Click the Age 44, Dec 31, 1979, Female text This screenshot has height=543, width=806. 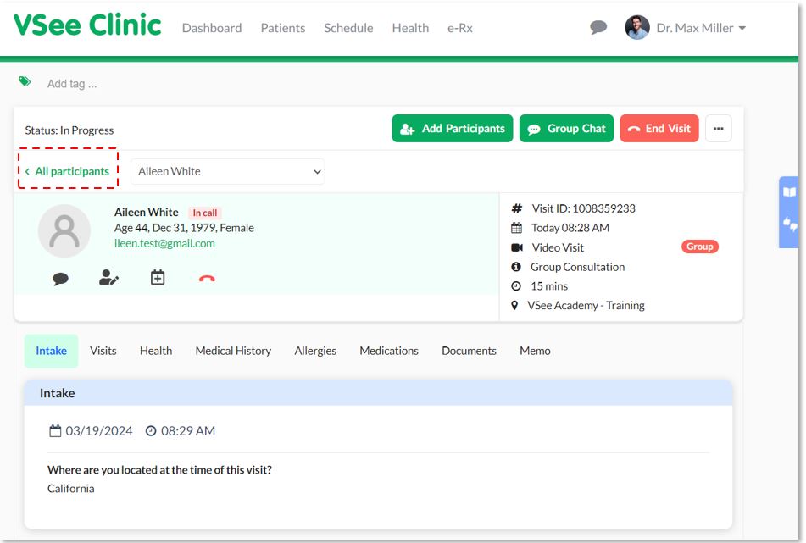tap(184, 228)
